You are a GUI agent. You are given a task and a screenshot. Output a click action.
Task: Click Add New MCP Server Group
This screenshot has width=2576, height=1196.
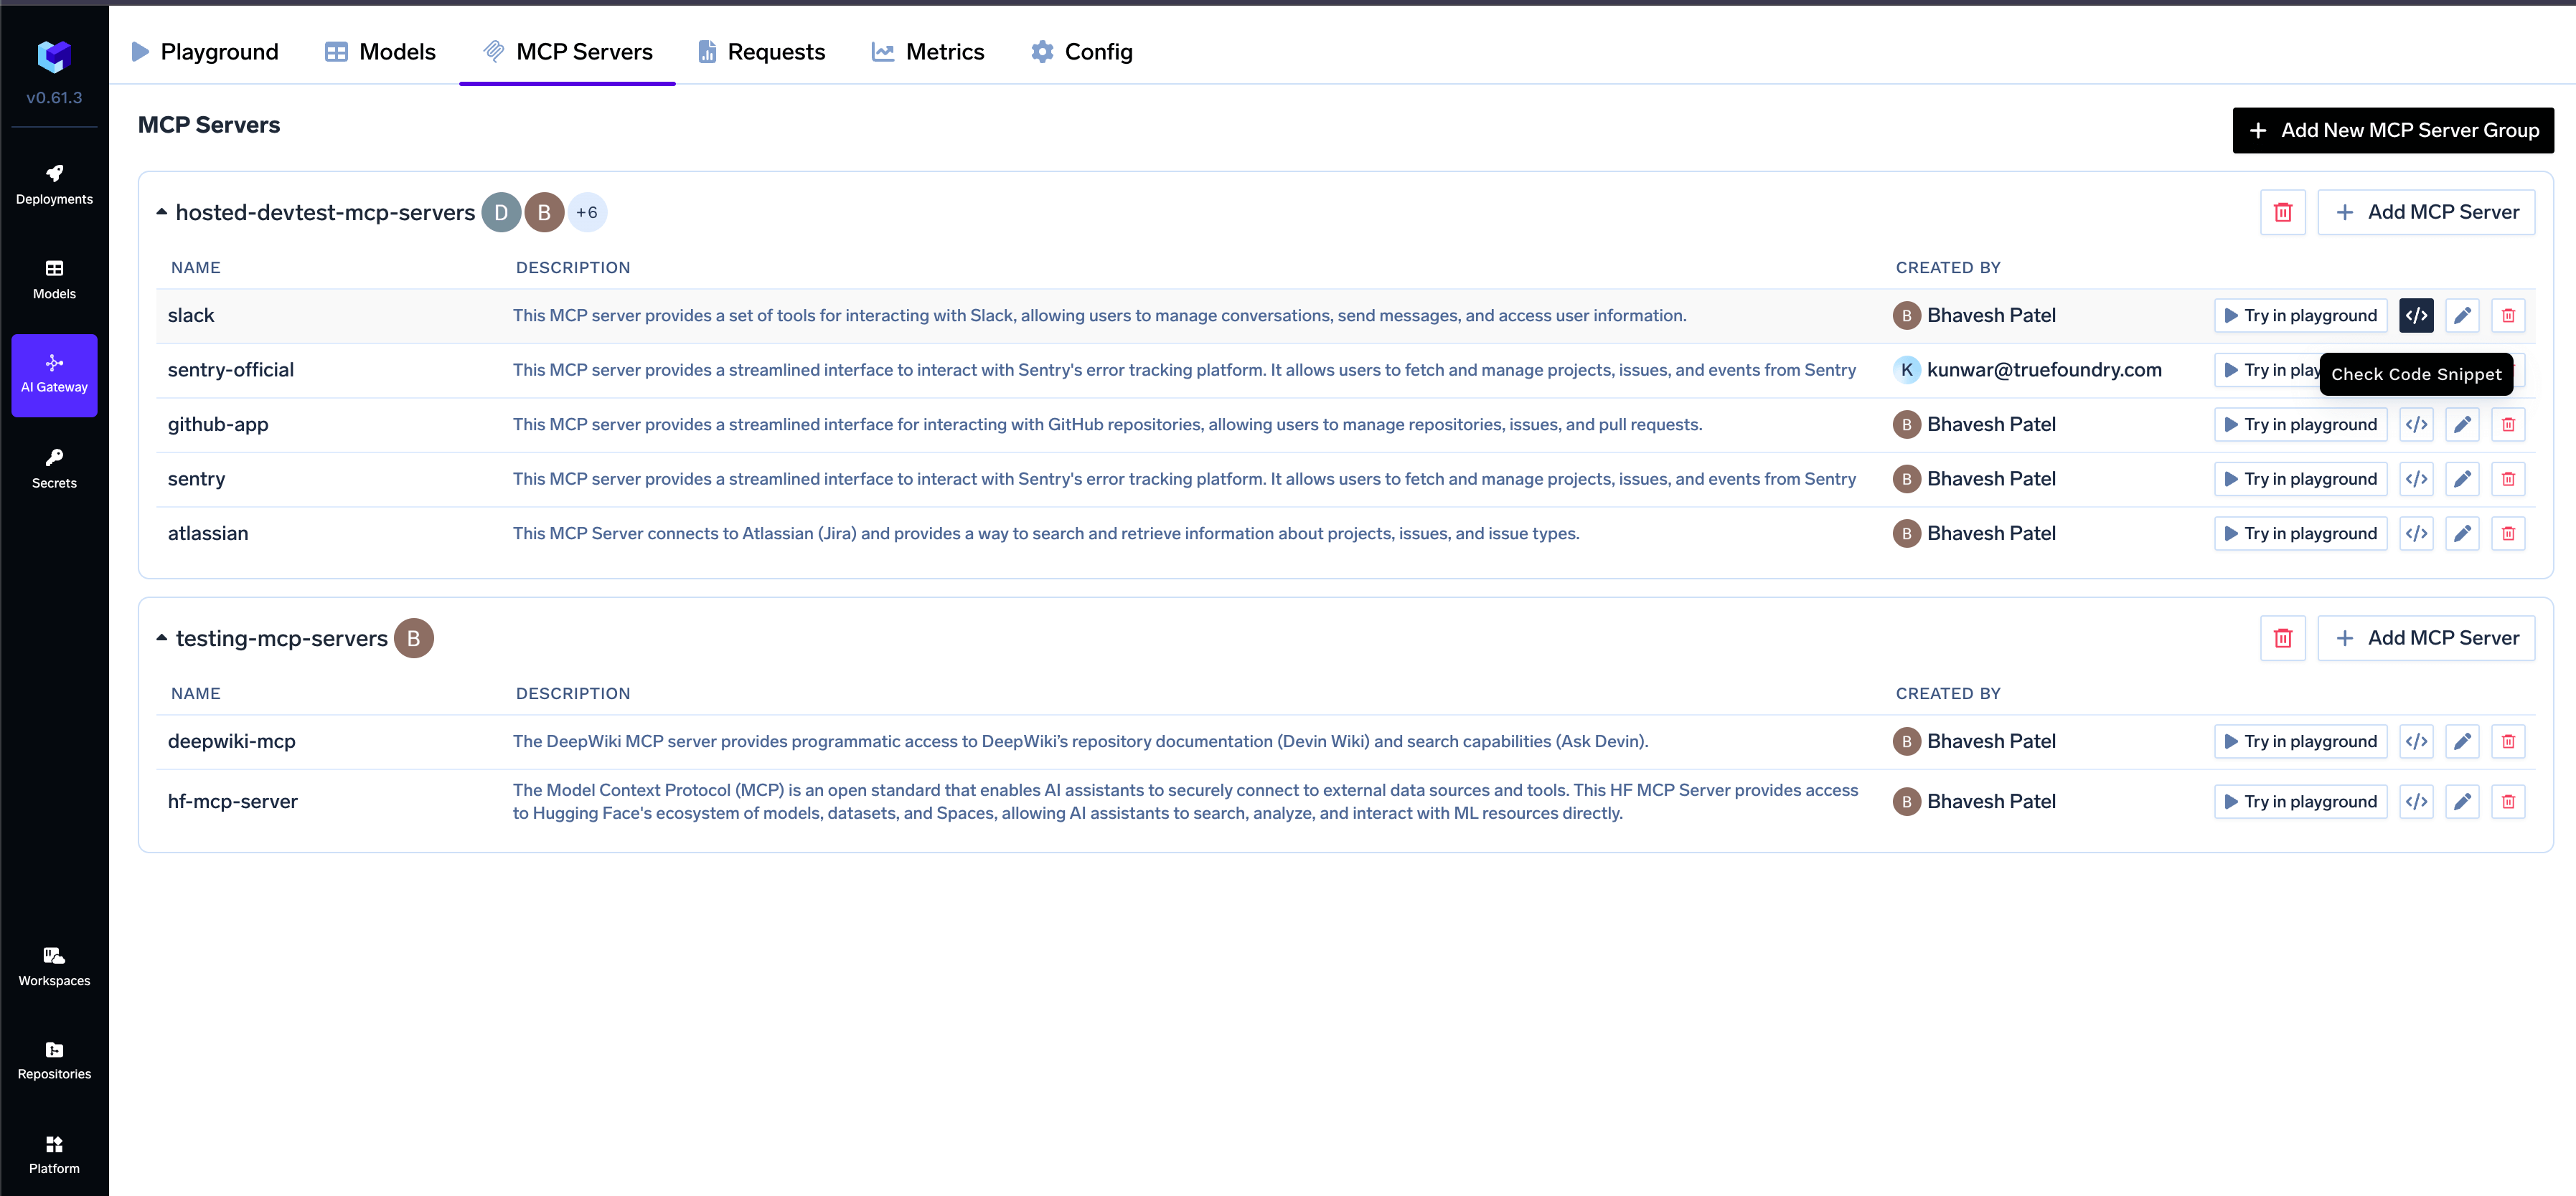pyautogui.click(x=2393, y=130)
